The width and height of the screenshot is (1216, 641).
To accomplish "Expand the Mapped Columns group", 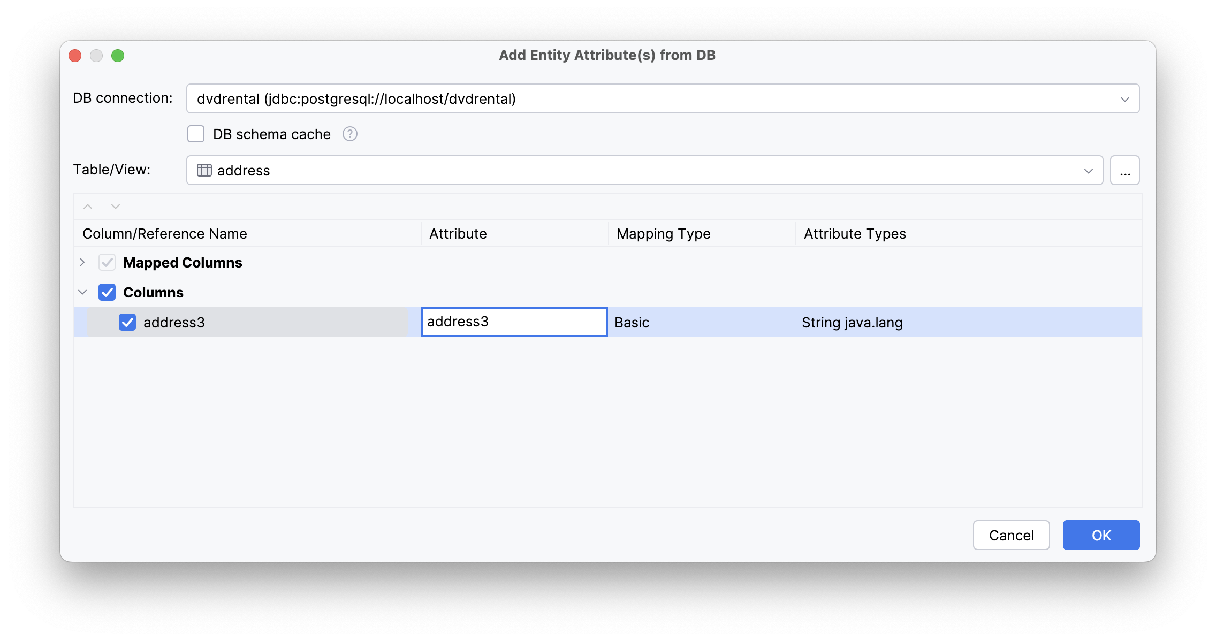I will point(82,262).
